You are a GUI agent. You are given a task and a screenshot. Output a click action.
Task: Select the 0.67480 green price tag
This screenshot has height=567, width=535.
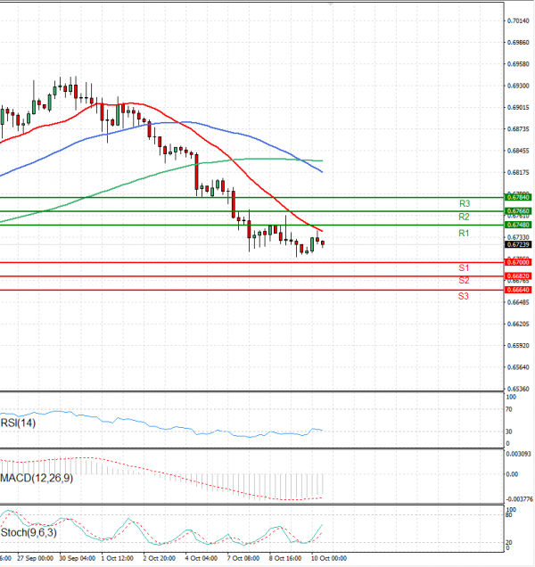[x=518, y=225]
